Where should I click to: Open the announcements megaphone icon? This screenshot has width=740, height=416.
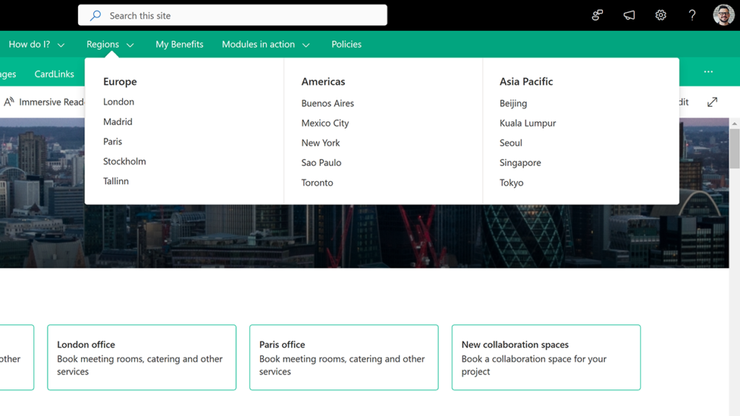[x=629, y=14]
